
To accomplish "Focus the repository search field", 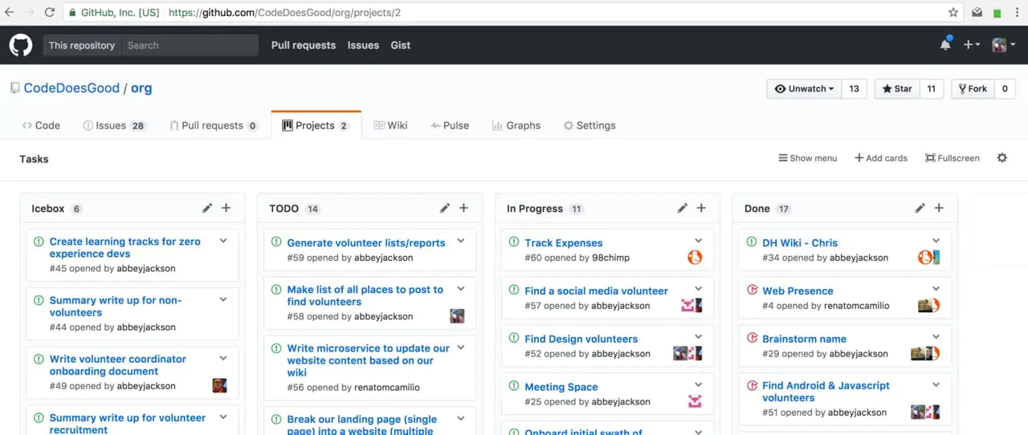I will click(x=190, y=45).
